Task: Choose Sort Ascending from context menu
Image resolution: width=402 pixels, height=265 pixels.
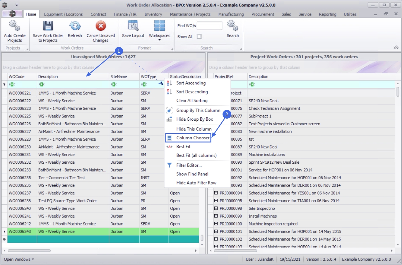Action: pos(191,83)
